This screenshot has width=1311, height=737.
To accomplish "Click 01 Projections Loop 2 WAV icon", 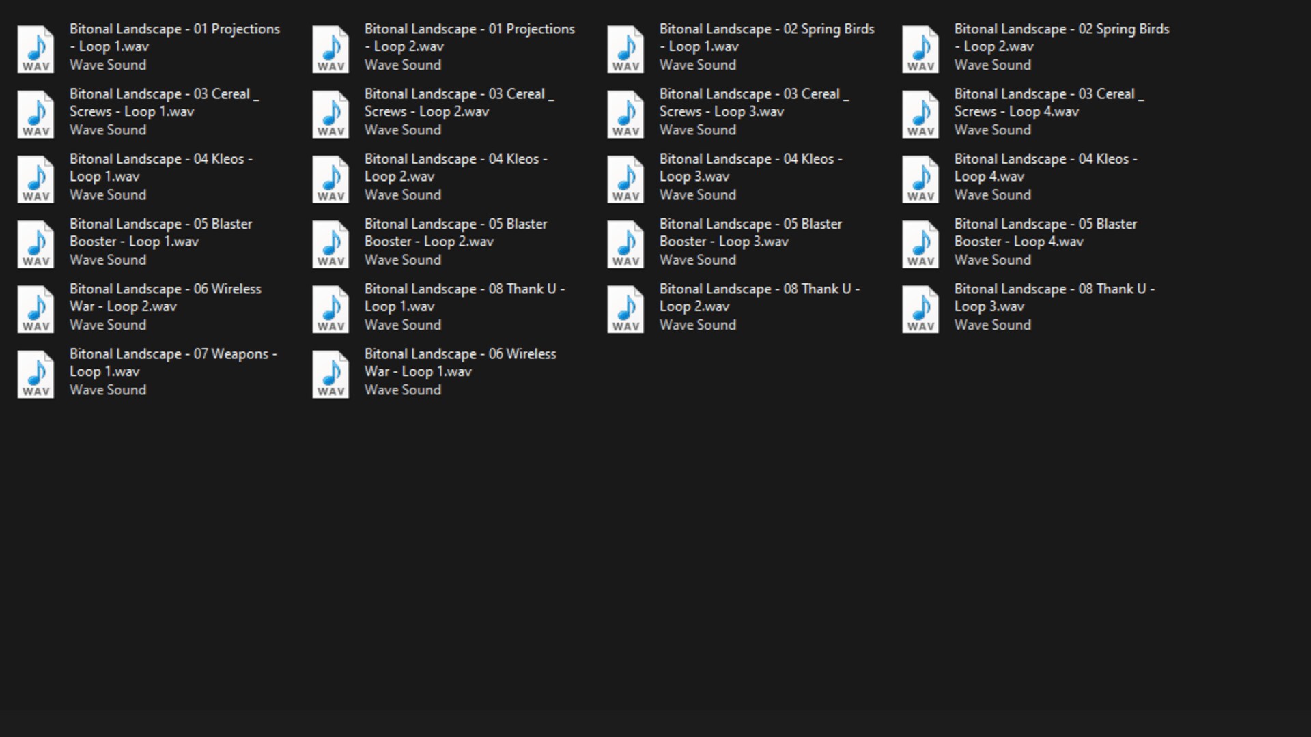I will click(330, 48).
